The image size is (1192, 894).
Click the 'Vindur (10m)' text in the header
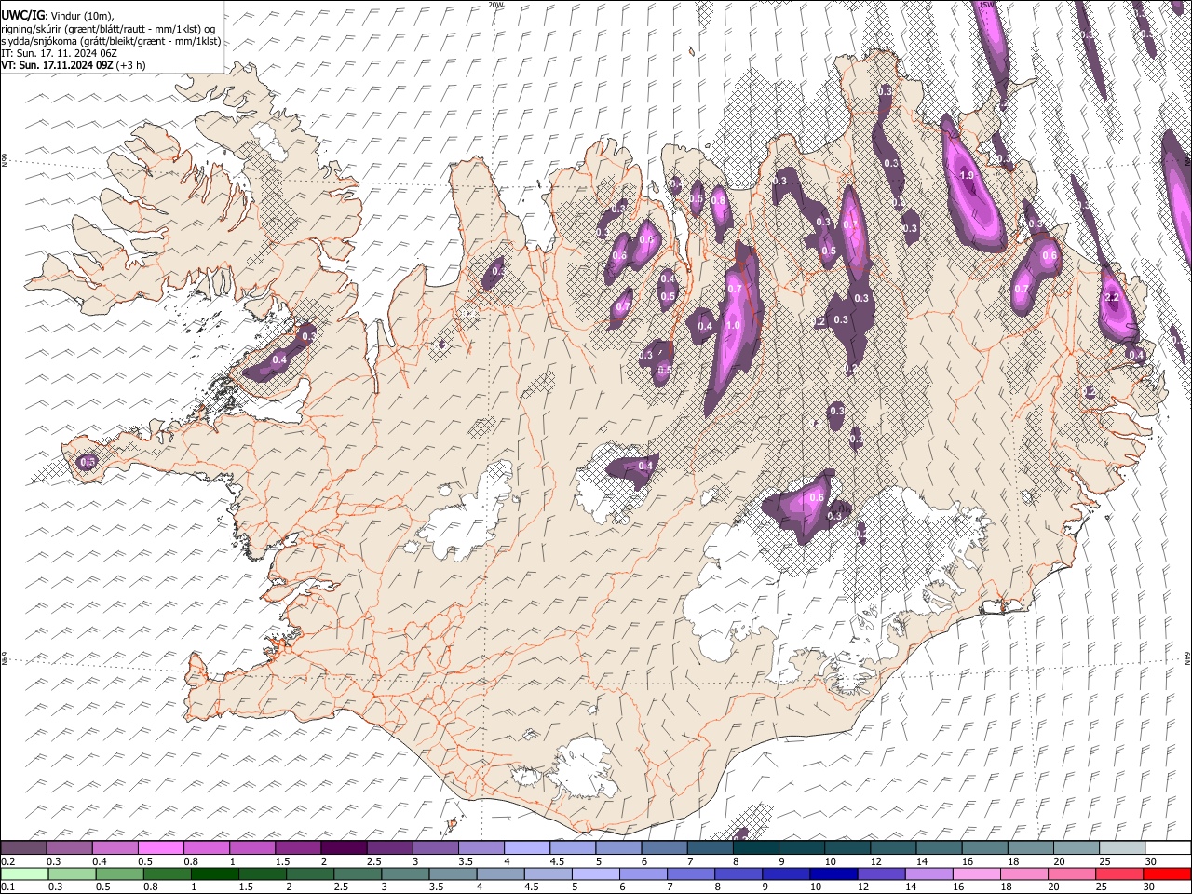[82, 16]
